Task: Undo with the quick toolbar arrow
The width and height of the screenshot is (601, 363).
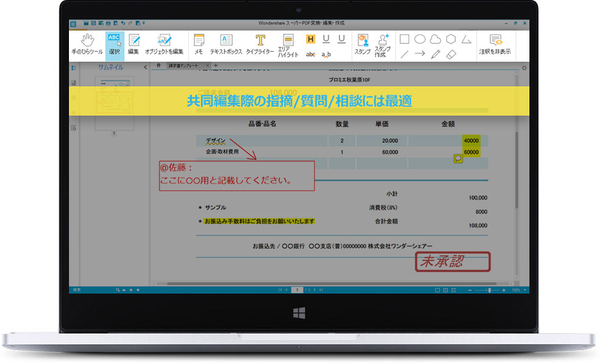Action: click(123, 23)
